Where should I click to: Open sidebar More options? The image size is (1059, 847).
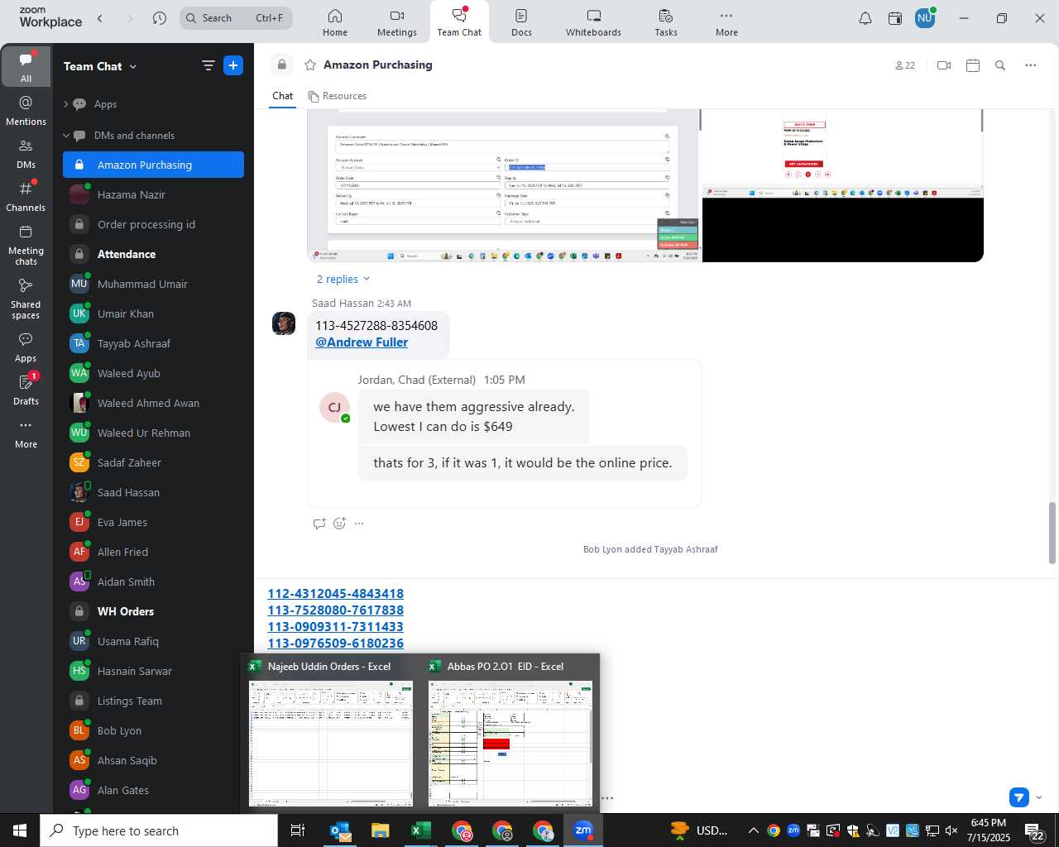(26, 433)
